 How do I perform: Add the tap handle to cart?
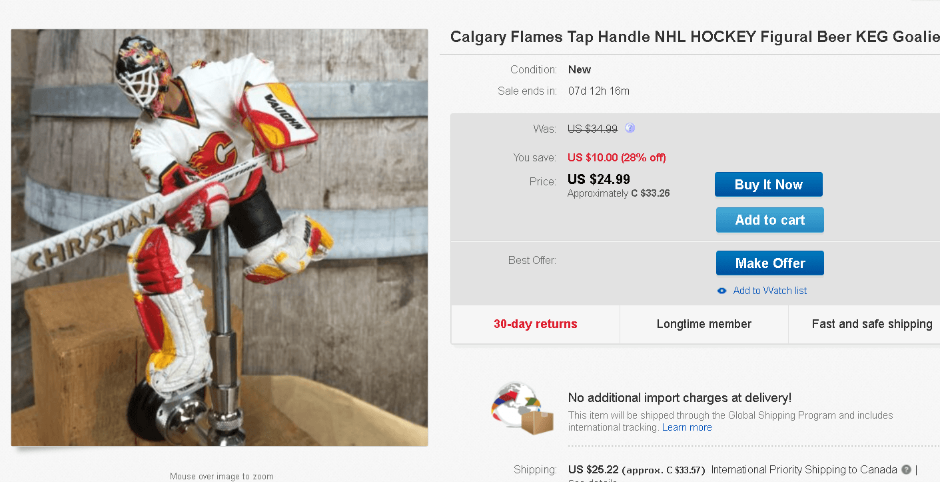tap(769, 220)
